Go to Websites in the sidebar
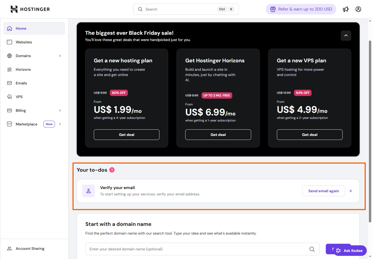 point(24,42)
